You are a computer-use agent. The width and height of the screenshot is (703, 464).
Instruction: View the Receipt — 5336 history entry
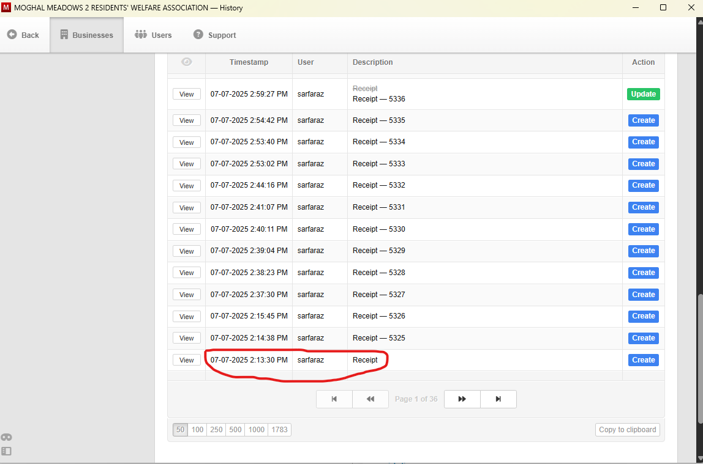tap(187, 94)
